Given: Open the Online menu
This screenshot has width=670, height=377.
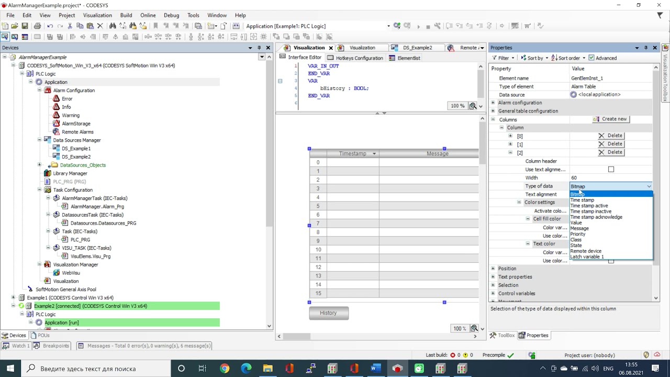Looking at the screenshot, I should [x=148, y=15].
